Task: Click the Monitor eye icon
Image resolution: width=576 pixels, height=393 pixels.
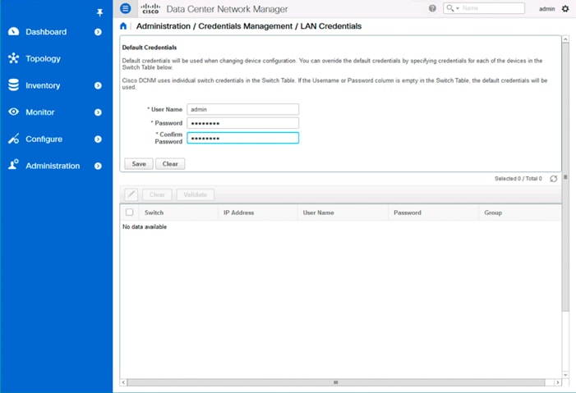Action: click(x=14, y=112)
